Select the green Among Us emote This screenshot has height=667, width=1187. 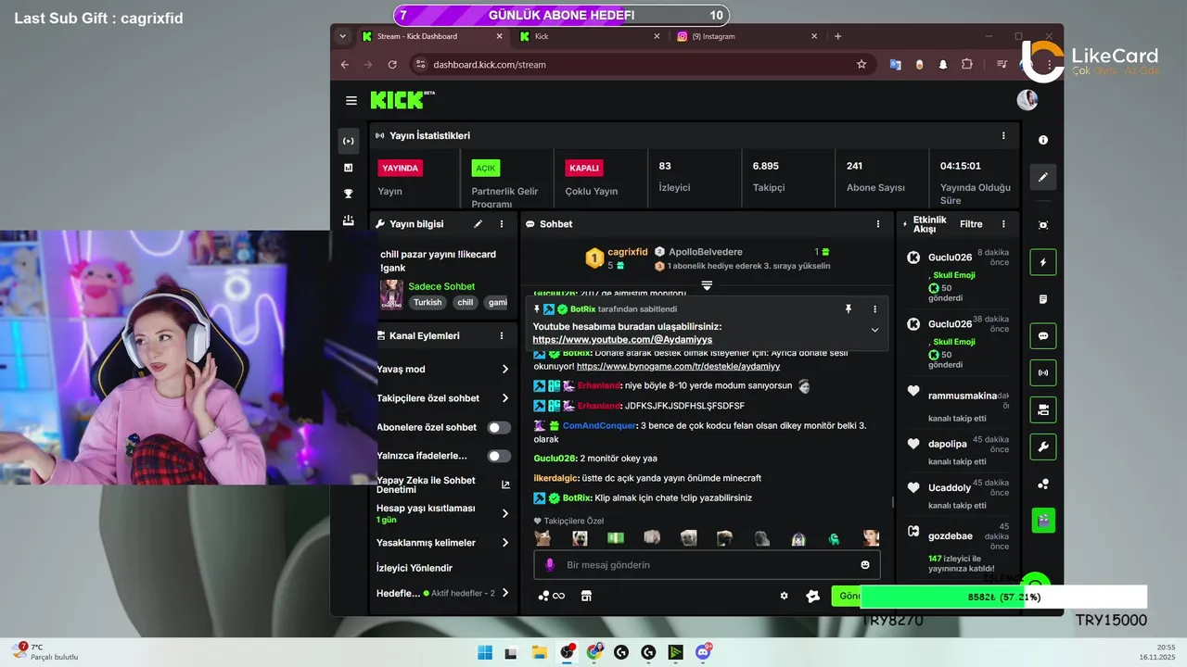click(834, 537)
